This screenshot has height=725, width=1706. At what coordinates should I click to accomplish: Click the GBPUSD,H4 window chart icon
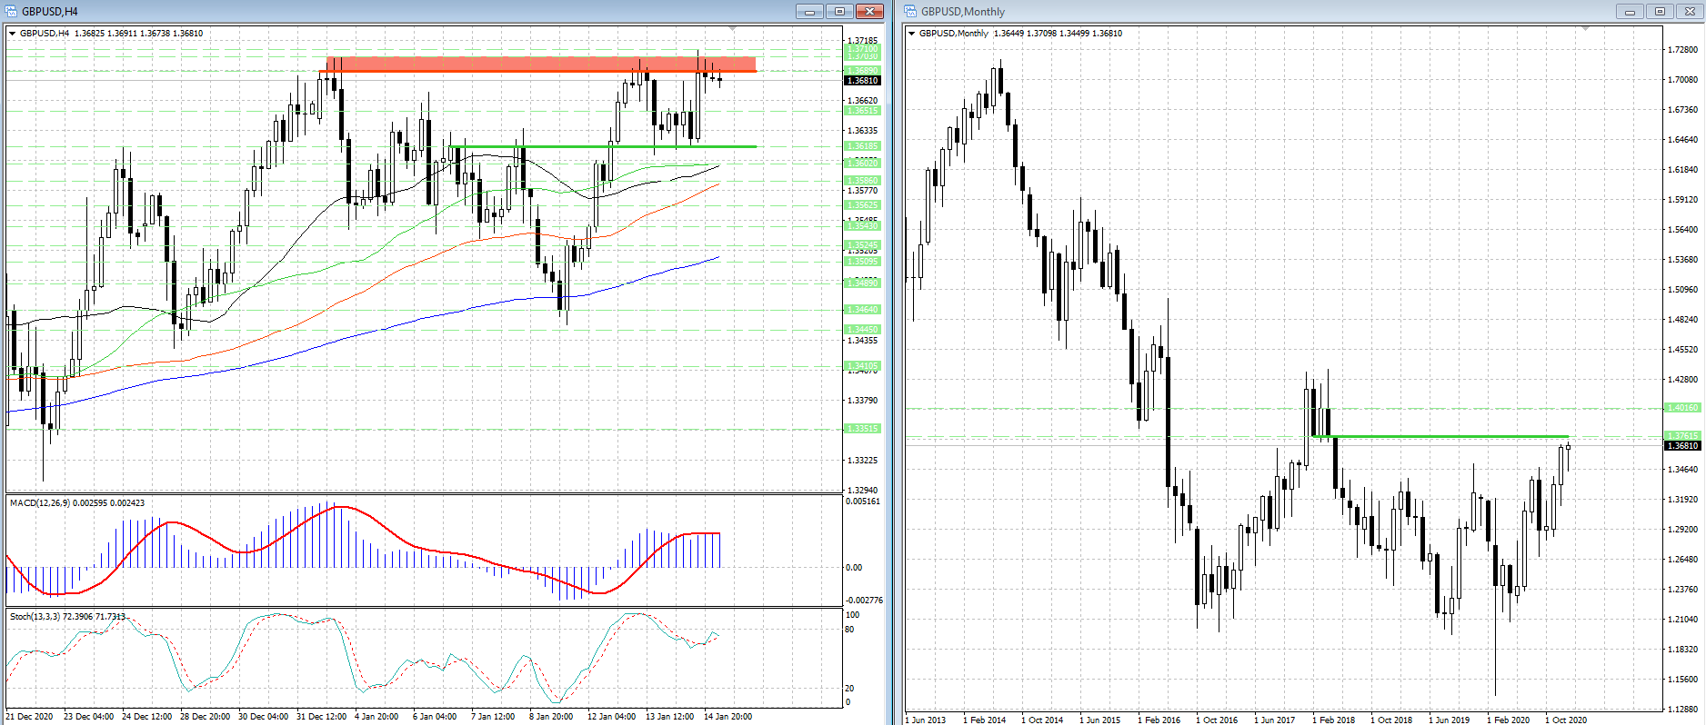(x=12, y=11)
